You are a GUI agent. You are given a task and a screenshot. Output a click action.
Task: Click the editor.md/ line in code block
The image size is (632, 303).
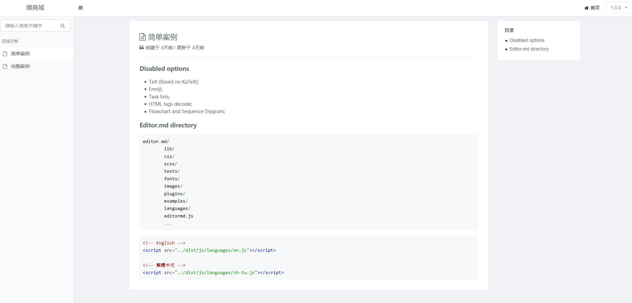pyautogui.click(x=156, y=142)
